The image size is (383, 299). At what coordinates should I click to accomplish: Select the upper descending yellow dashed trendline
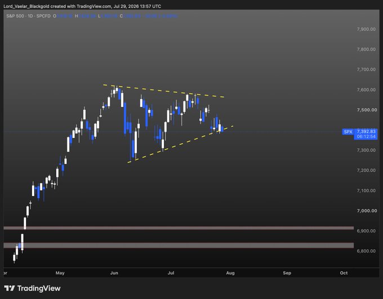click(164, 91)
